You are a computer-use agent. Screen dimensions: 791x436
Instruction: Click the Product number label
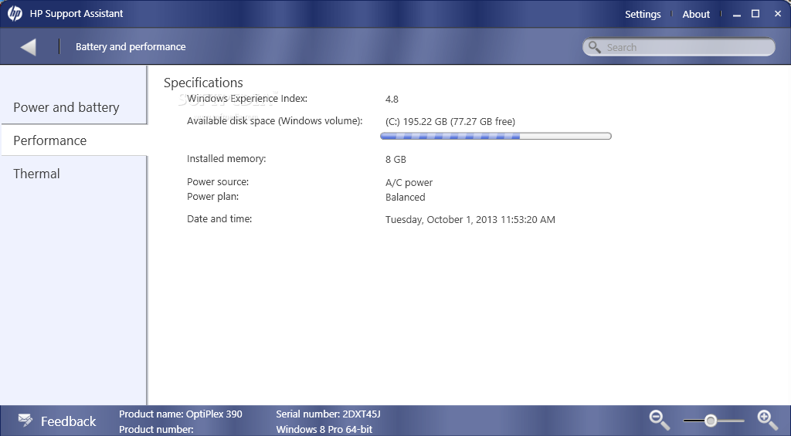pyautogui.click(x=156, y=430)
